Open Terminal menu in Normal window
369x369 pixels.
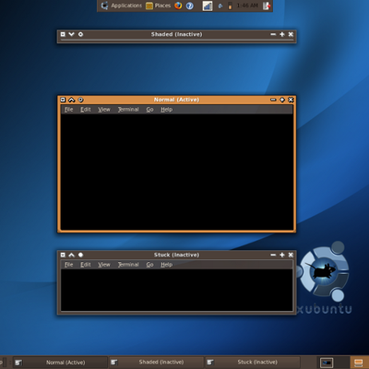click(x=128, y=110)
